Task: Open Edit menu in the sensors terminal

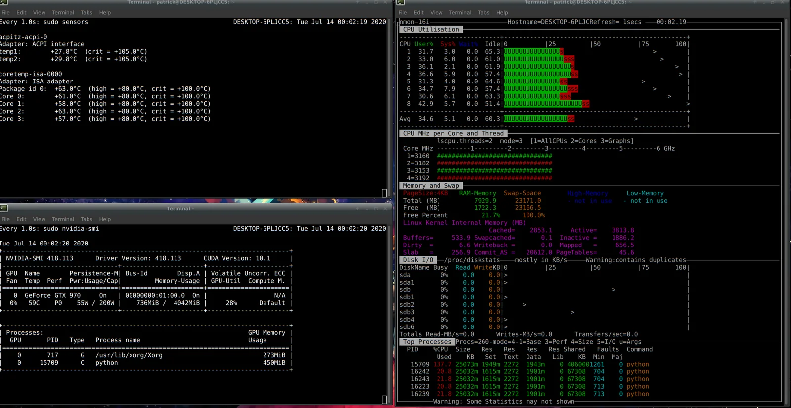Action: click(x=21, y=13)
